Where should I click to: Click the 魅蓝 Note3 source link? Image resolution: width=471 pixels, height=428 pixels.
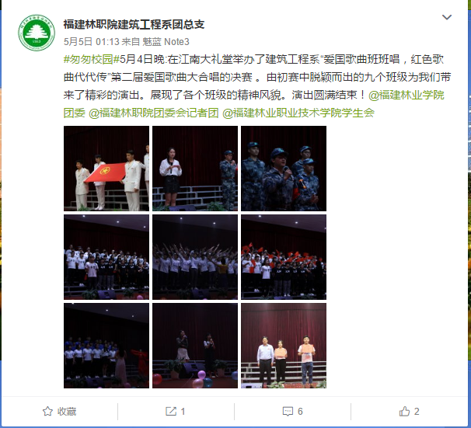click(166, 42)
